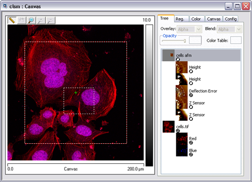Select the second Height channel thumbnail

[x=181, y=79]
